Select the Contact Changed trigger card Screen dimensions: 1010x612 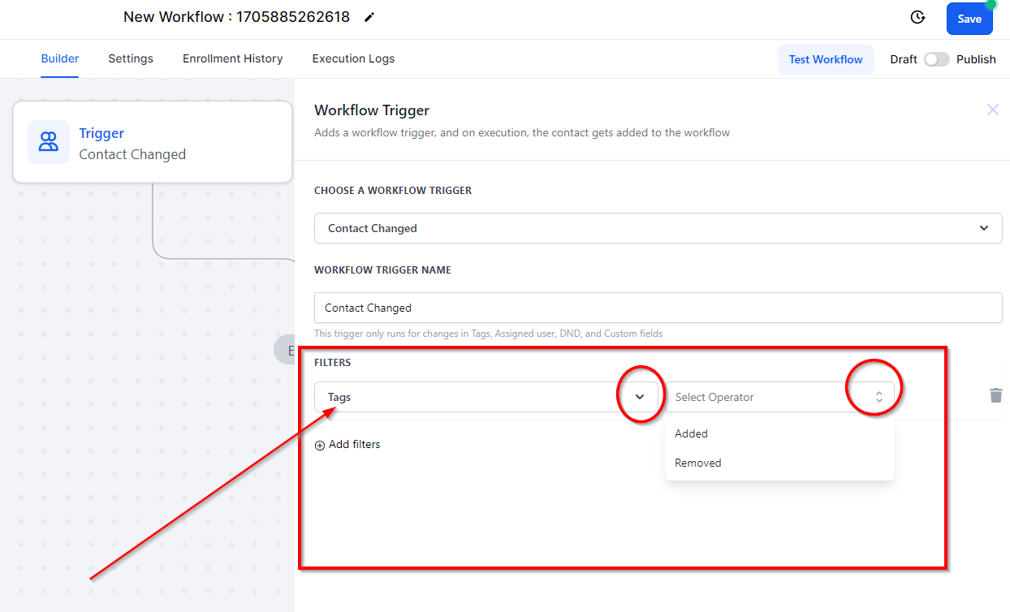click(153, 142)
